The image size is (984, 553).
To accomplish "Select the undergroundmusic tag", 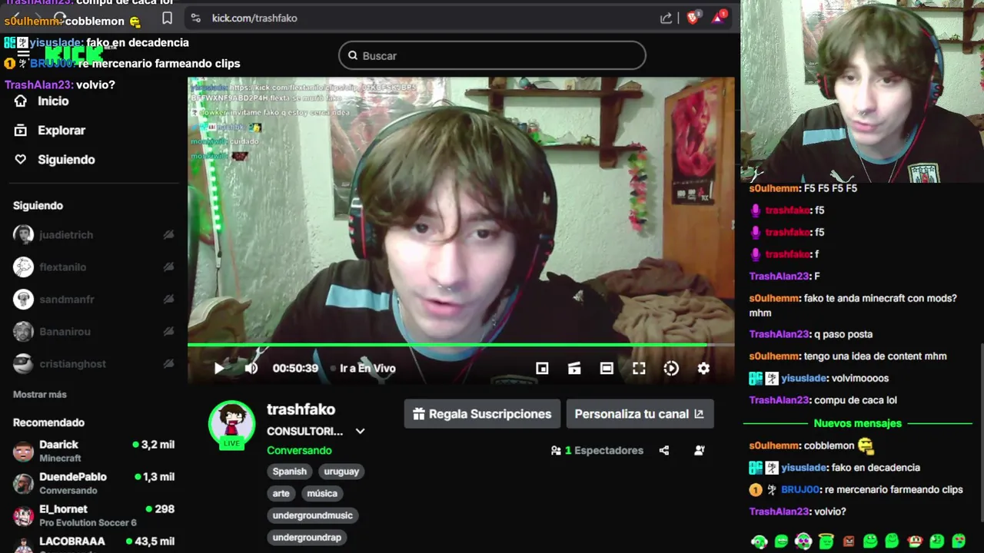I will pyautogui.click(x=313, y=515).
